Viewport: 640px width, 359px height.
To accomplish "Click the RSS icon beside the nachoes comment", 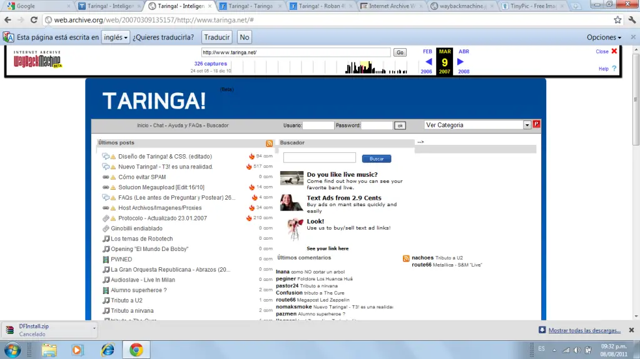I will click(x=406, y=258).
